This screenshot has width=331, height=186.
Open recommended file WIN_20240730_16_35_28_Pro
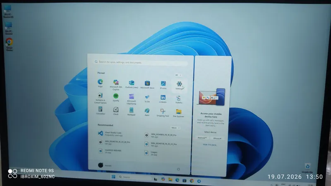click(x=115, y=143)
